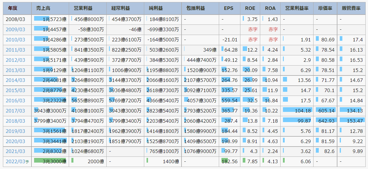Select operating margin 104.18
Screen dimensions: 368x169
(303, 111)
